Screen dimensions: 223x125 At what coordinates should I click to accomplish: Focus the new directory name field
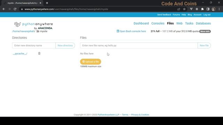click(34, 45)
